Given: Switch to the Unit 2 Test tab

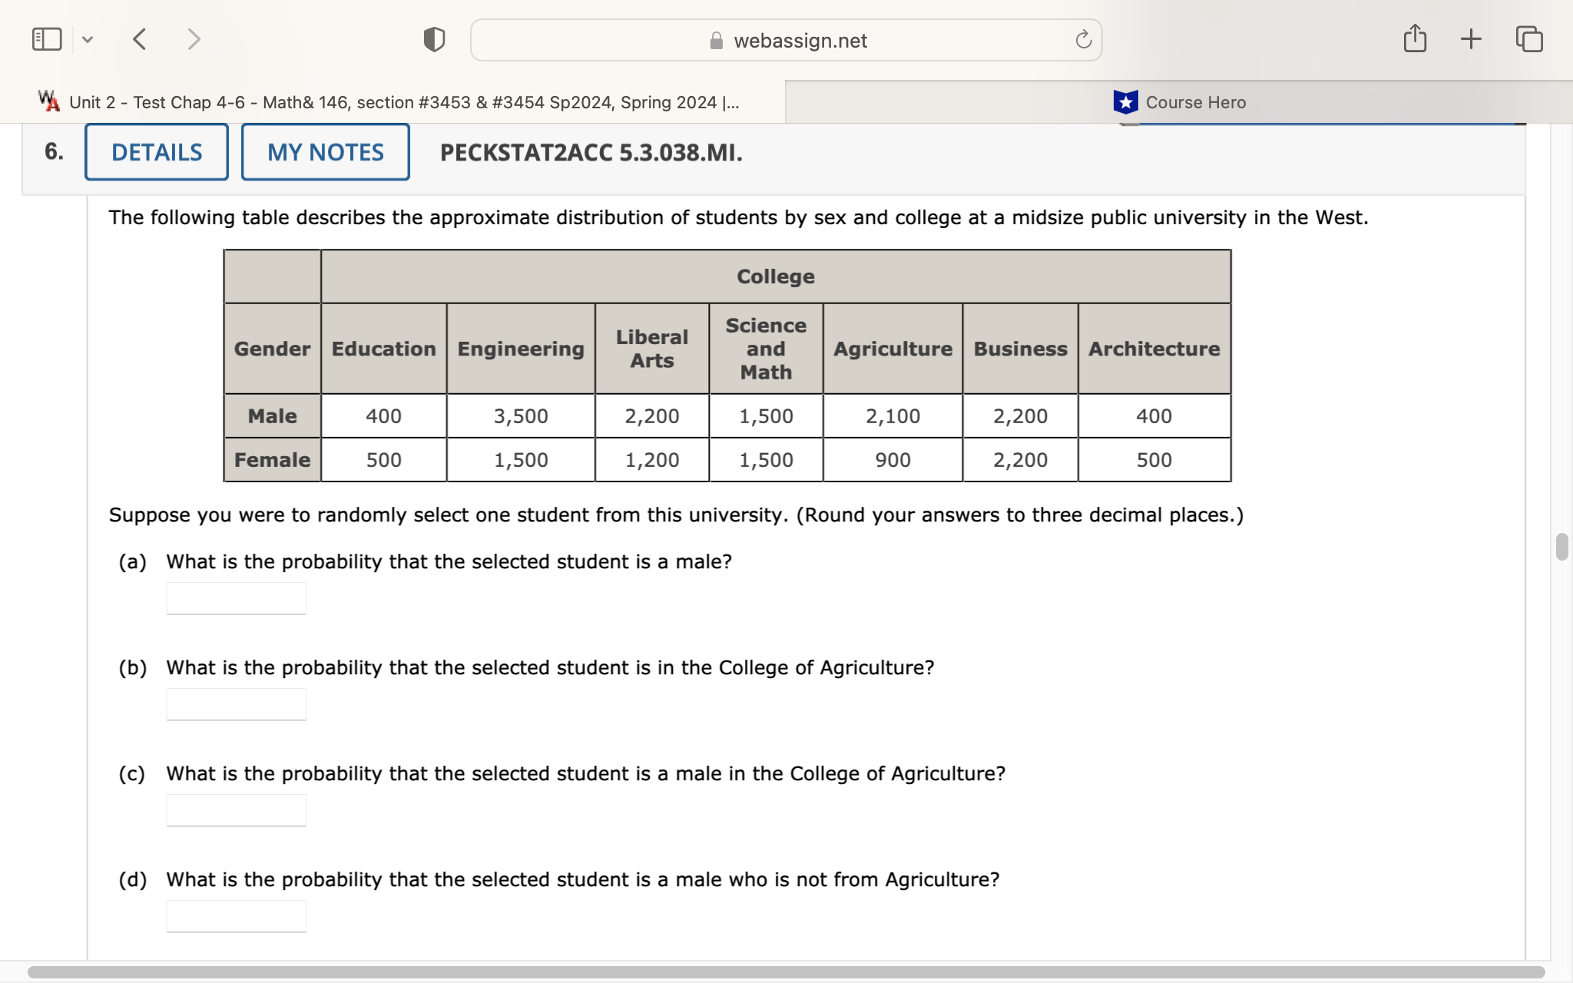Looking at the screenshot, I should [392, 102].
